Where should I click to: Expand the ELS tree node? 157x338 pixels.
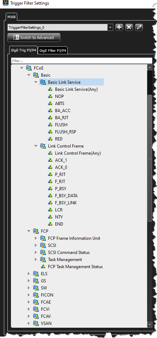click(x=29, y=274)
